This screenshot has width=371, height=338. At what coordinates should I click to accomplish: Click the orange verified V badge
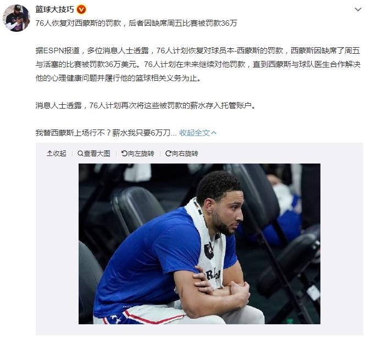81,9
